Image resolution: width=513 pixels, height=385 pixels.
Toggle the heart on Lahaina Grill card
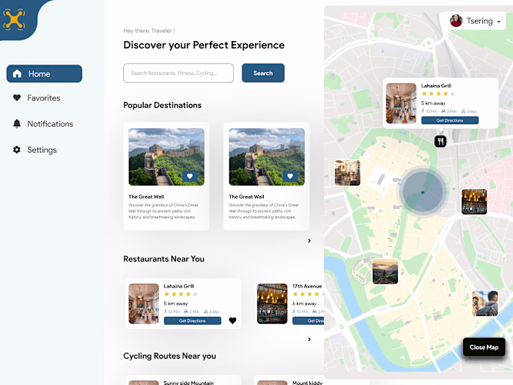point(232,320)
